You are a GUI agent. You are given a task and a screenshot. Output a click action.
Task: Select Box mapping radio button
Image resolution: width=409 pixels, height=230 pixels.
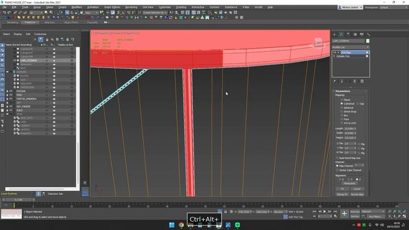pyautogui.click(x=342, y=115)
